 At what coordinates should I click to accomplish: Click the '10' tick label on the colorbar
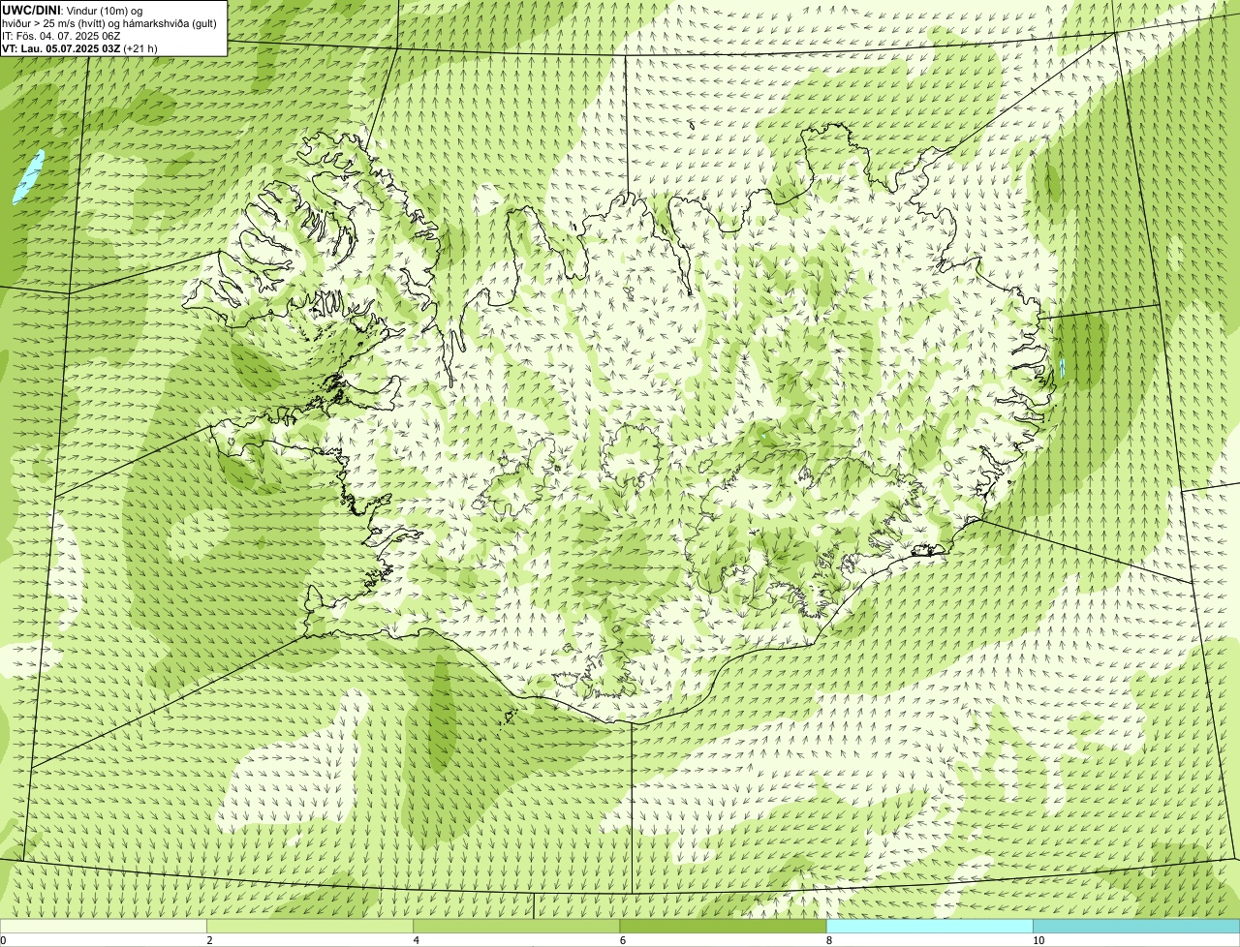tap(1038, 940)
